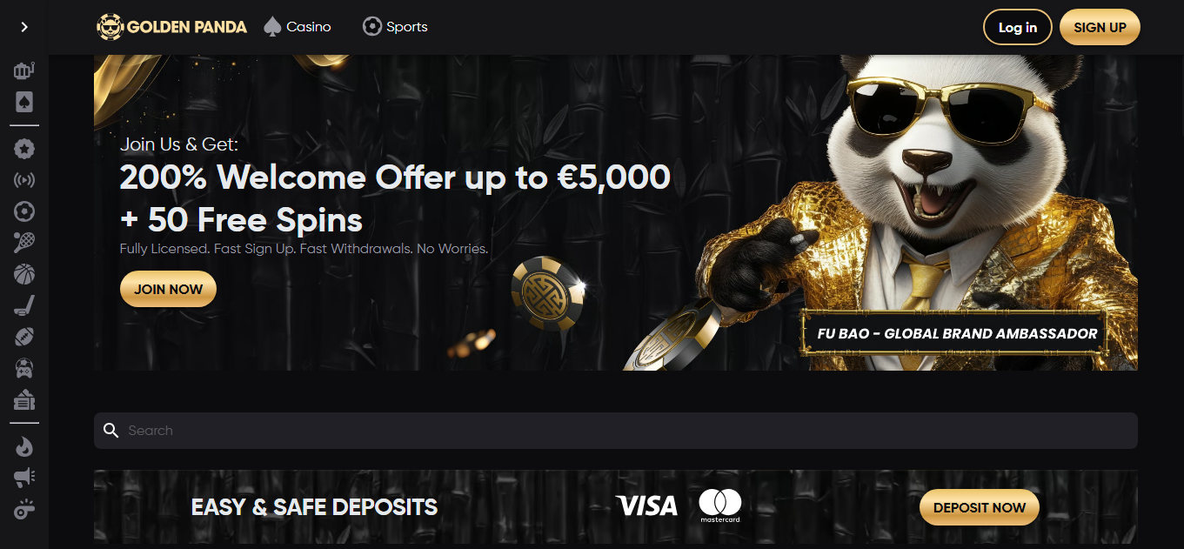Open the slot machine icon in sidebar
The width and height of the screenshot is (1184, 549).
[24, 70]
